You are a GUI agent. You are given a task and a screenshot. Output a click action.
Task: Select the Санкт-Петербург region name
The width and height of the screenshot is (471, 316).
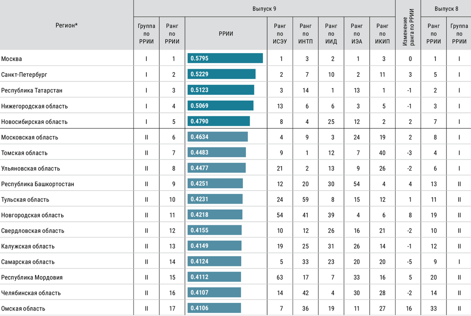click(24, 75)
